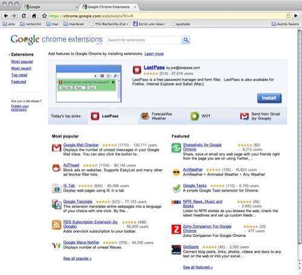Click the red Zoho Z icon
The image size is (302, 275).
click(176, 229)
